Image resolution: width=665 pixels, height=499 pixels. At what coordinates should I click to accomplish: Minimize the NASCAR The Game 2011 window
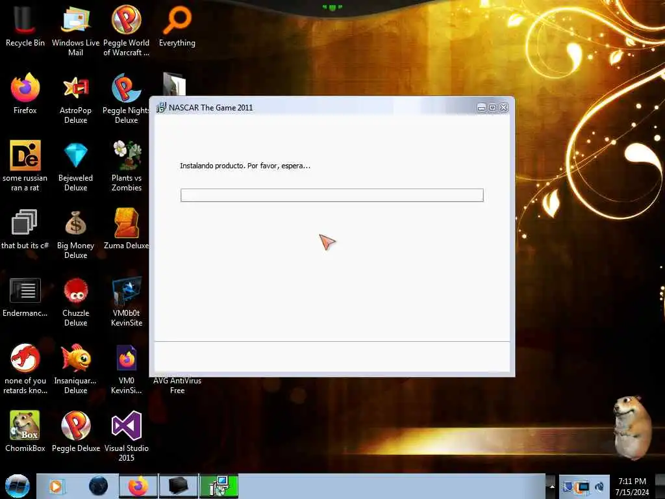pos(481,108)
